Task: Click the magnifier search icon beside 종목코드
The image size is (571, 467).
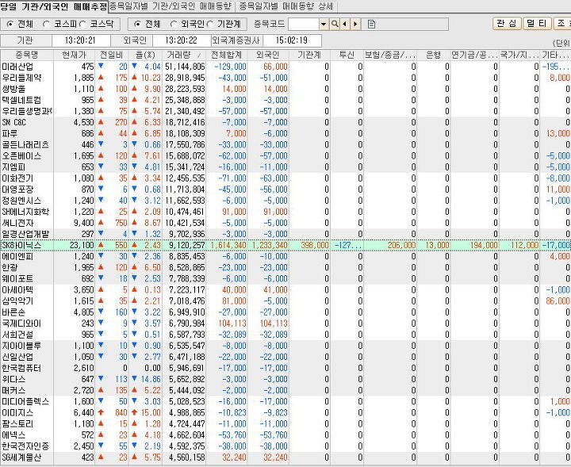Action: click(x=335, y=25)
